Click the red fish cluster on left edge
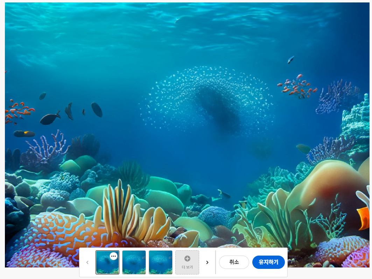The width and height of the screenshot is (372, 279). [17, 111]
